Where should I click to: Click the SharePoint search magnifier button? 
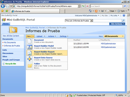click(123, 21)
